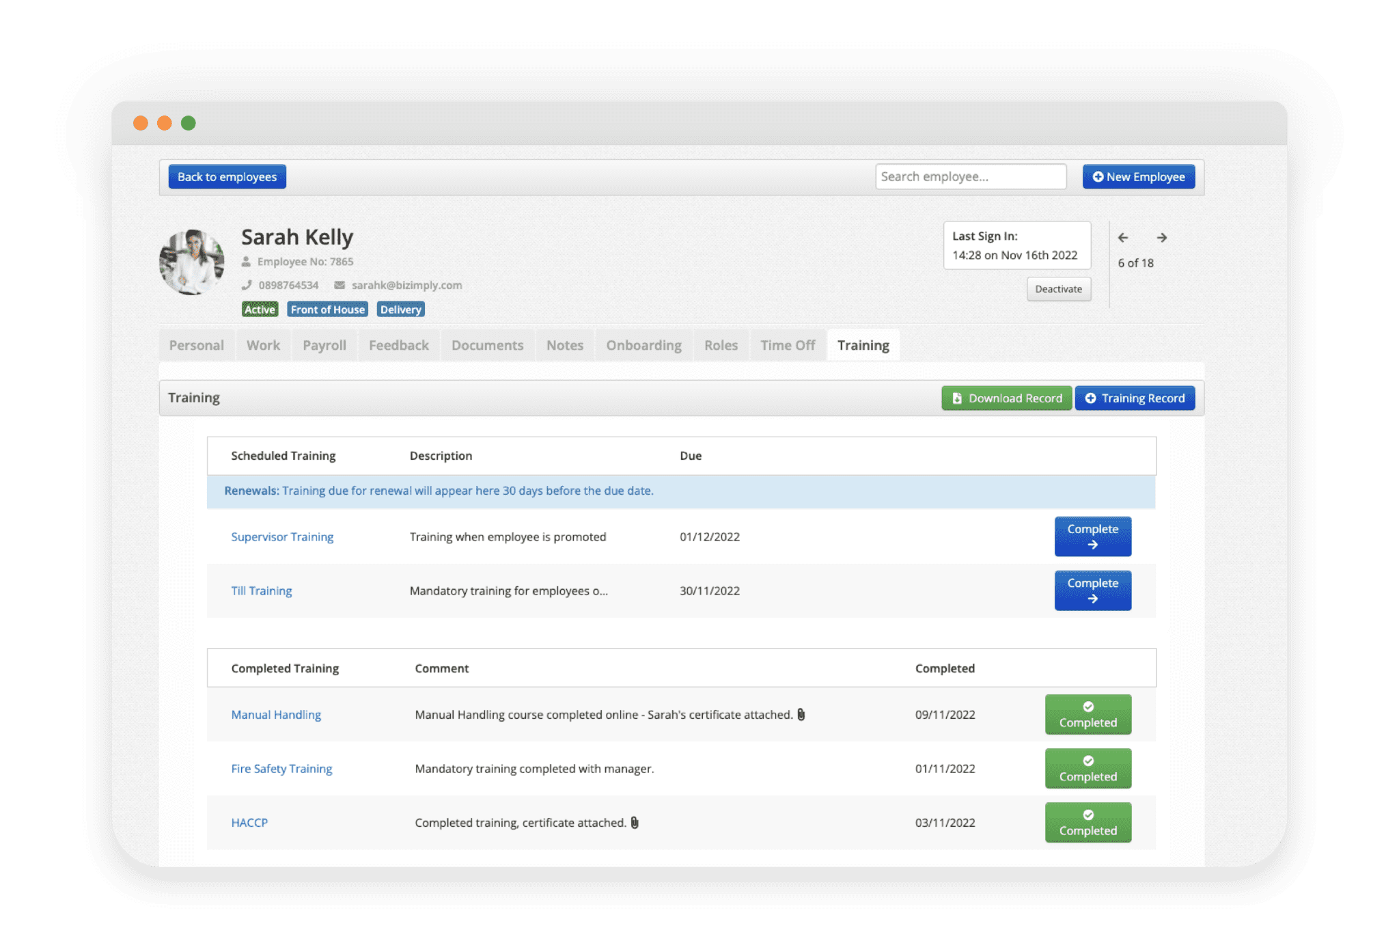The height and width of the screenshot is (928, 1399).
Task: Open the Time Off tab
Action: [x=788, y=345]
